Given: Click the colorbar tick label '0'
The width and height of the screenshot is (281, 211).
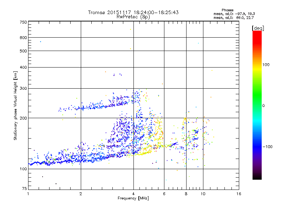Looking at the screenshot, I should pos(263,106).
